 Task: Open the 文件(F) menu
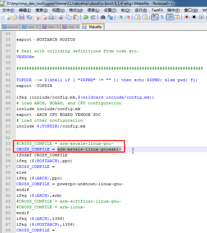(8, 10)
